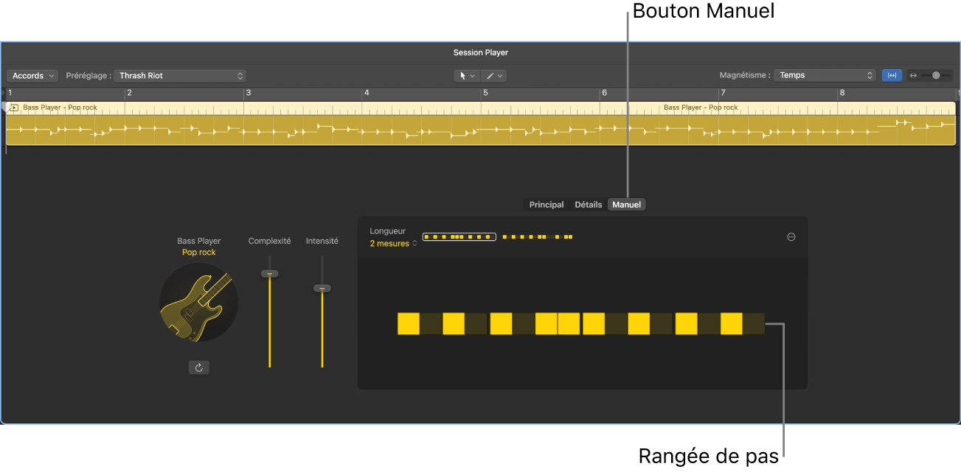The image size is (961, 472).
Task: Enable the last step, step 16
Action: point(754,323)
